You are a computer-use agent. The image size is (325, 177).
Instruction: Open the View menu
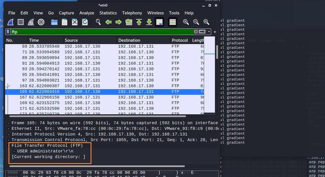coord(38,13)
